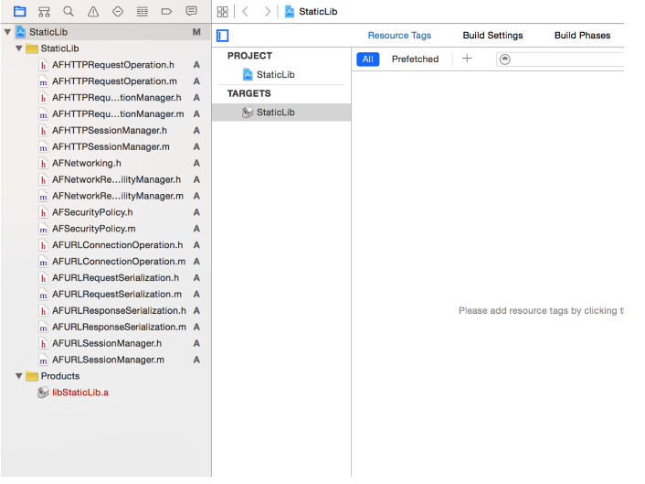The height and width of the screenshot is (484, 645).
Task: Switch to the Build Settings tab
Action: 492,36
